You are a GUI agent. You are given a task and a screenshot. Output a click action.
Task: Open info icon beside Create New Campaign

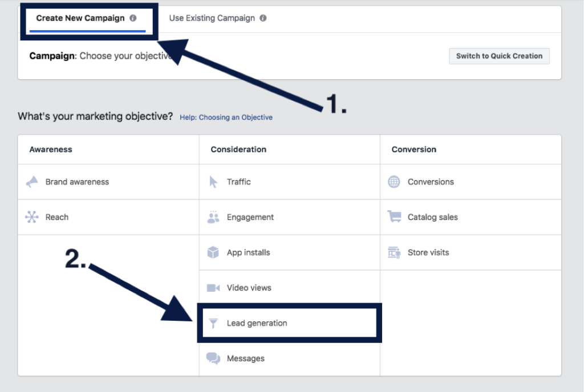(133, 18)
